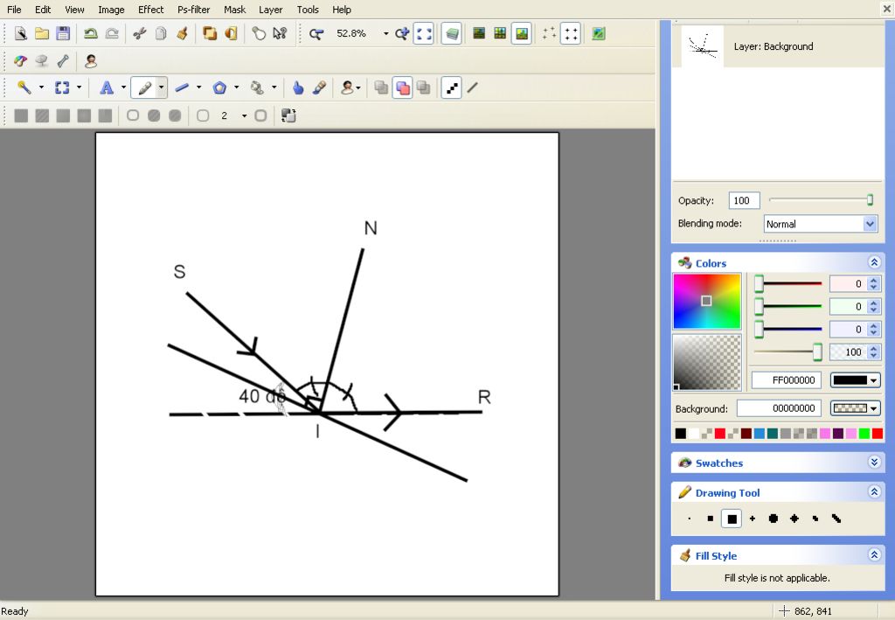
Task: Expand the Swatches panel
Action: pos(874,462)
